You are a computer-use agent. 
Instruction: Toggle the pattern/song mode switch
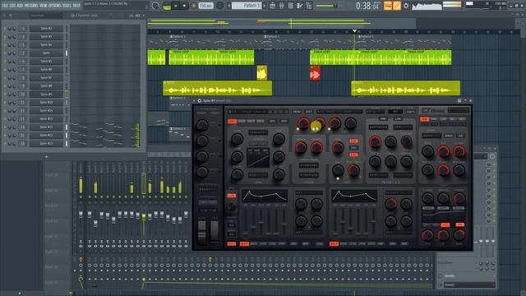click(166, 6)
